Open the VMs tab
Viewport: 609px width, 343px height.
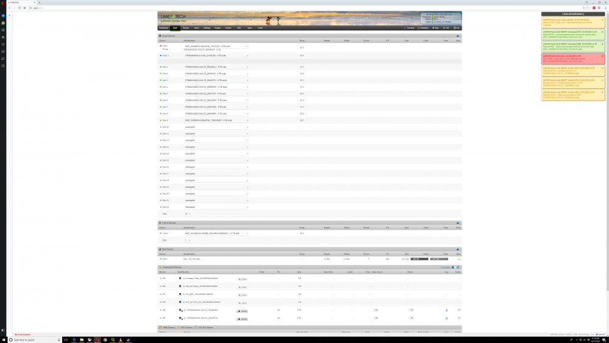coord(239,28)
